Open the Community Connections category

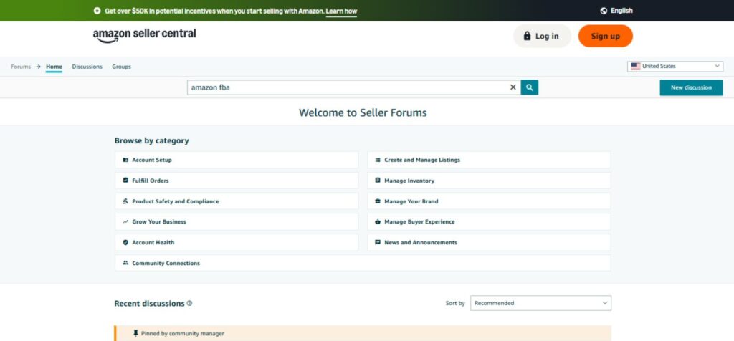pos(363,263)
